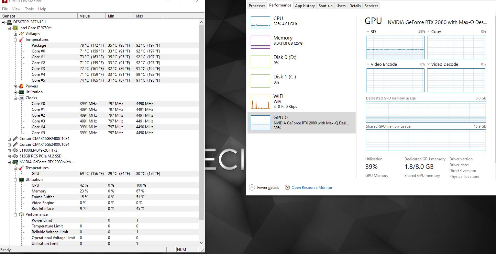Image resolution: width=496 pixels, height=254 pixels.
Task: Select Disk 1 (C:) performance entry
Action: [x=301, y=81]
